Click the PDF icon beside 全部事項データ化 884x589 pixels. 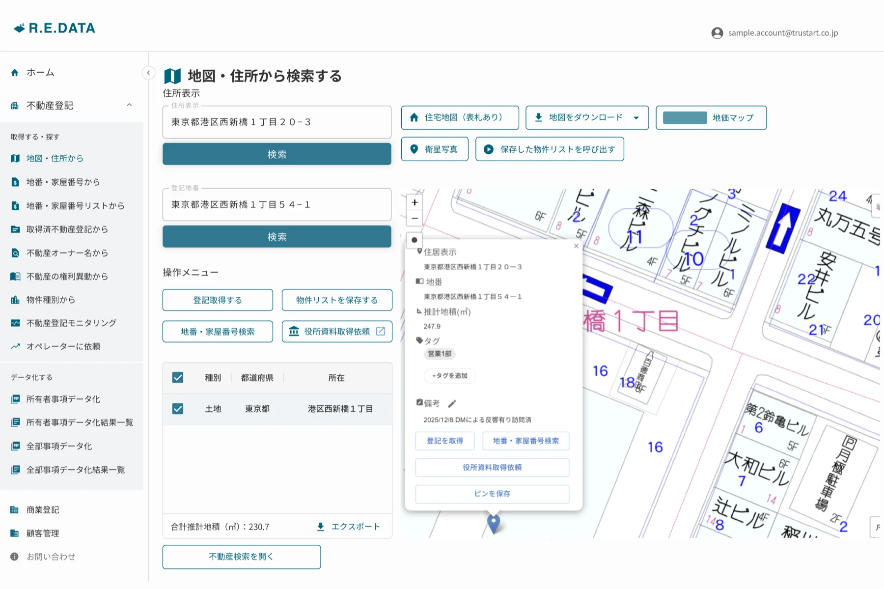click(15, 446)
